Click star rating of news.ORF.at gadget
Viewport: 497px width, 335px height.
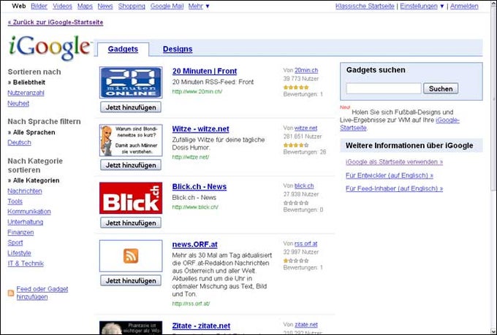point(296,261)
